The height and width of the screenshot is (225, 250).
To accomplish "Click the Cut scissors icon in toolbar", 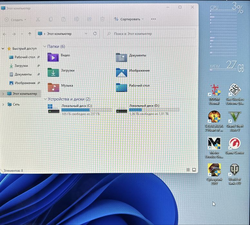I will click(38, 19).
